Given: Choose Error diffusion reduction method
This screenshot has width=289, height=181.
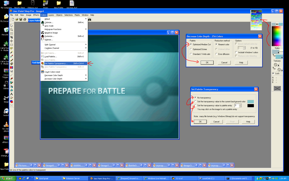Looking at the screenshot, I should coord(222,54).
